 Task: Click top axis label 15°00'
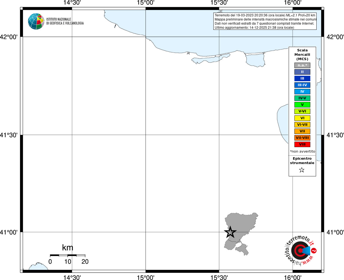point(146,3)
